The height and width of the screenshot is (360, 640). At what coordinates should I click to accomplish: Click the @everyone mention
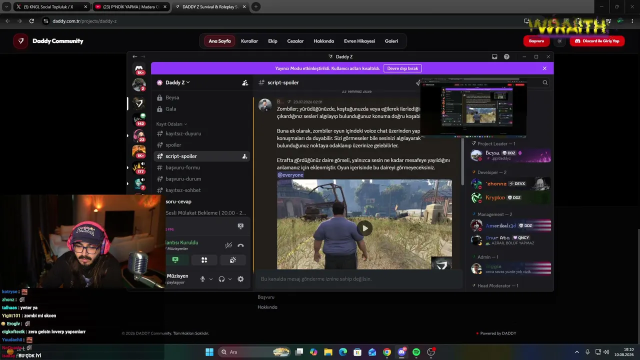pyautogui.click(x=290, y=175)
